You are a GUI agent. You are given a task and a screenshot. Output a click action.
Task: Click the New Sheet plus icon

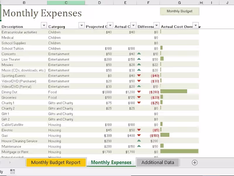[195, 163]
